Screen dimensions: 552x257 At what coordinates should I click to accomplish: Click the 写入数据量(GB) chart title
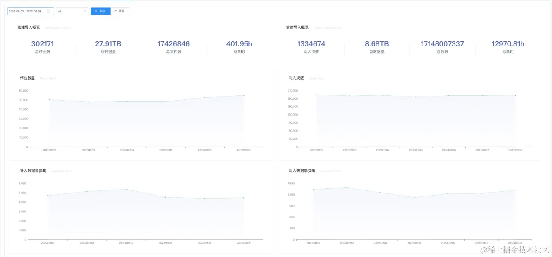tap(302, 171)
